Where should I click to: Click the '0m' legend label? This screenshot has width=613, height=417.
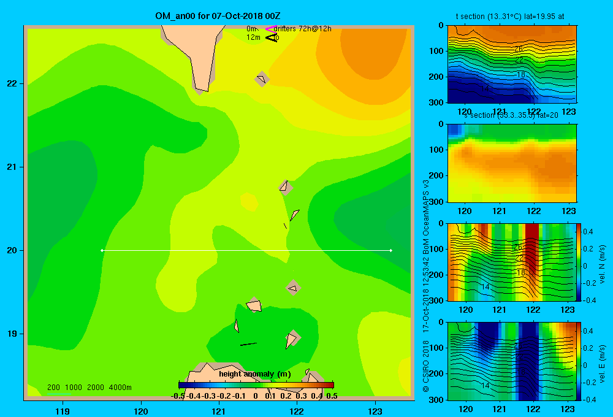(x=251, y=29)
